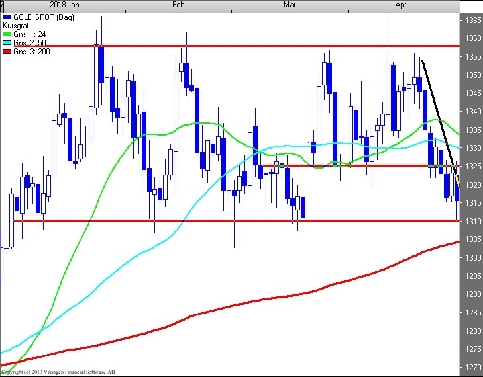The width and height of the screenshot is (483, 377).
Task: Click the Vikingen Financial Software copyright text
Action: point(60,373)
